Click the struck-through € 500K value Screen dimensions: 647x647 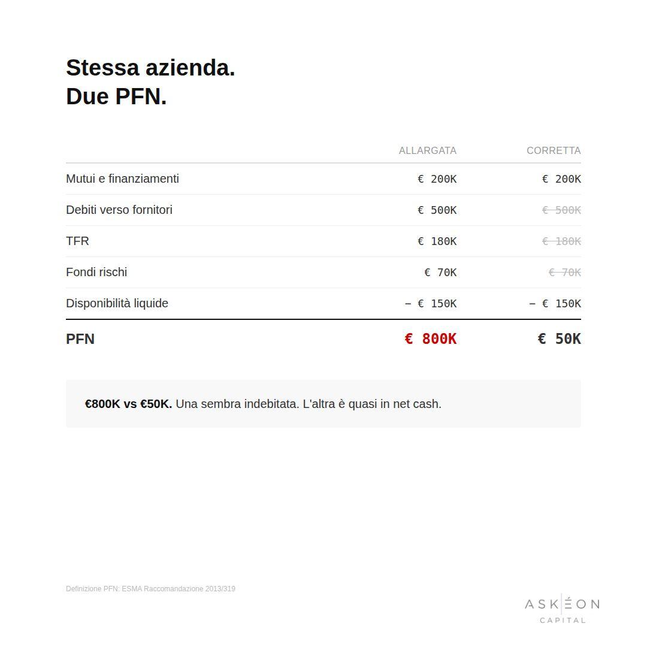(x=561, y=210)
